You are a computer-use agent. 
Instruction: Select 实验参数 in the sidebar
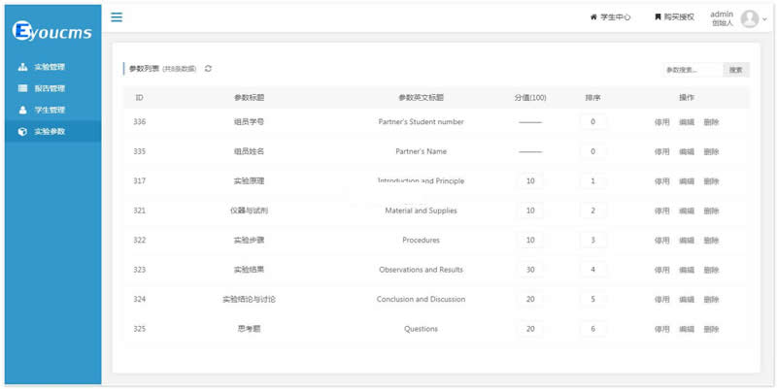(49, 131)
